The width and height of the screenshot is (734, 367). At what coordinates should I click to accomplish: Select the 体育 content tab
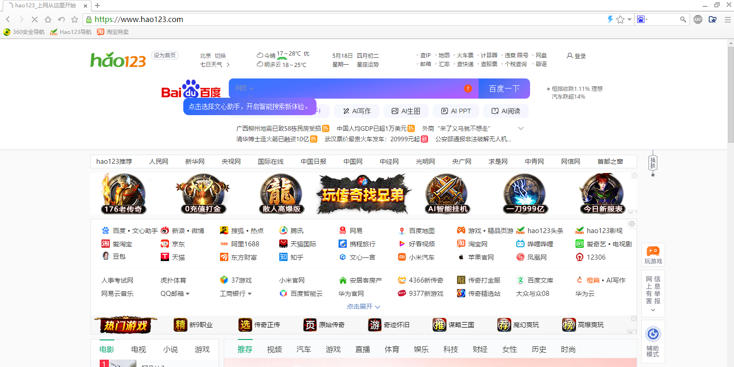tap(392, 350)
